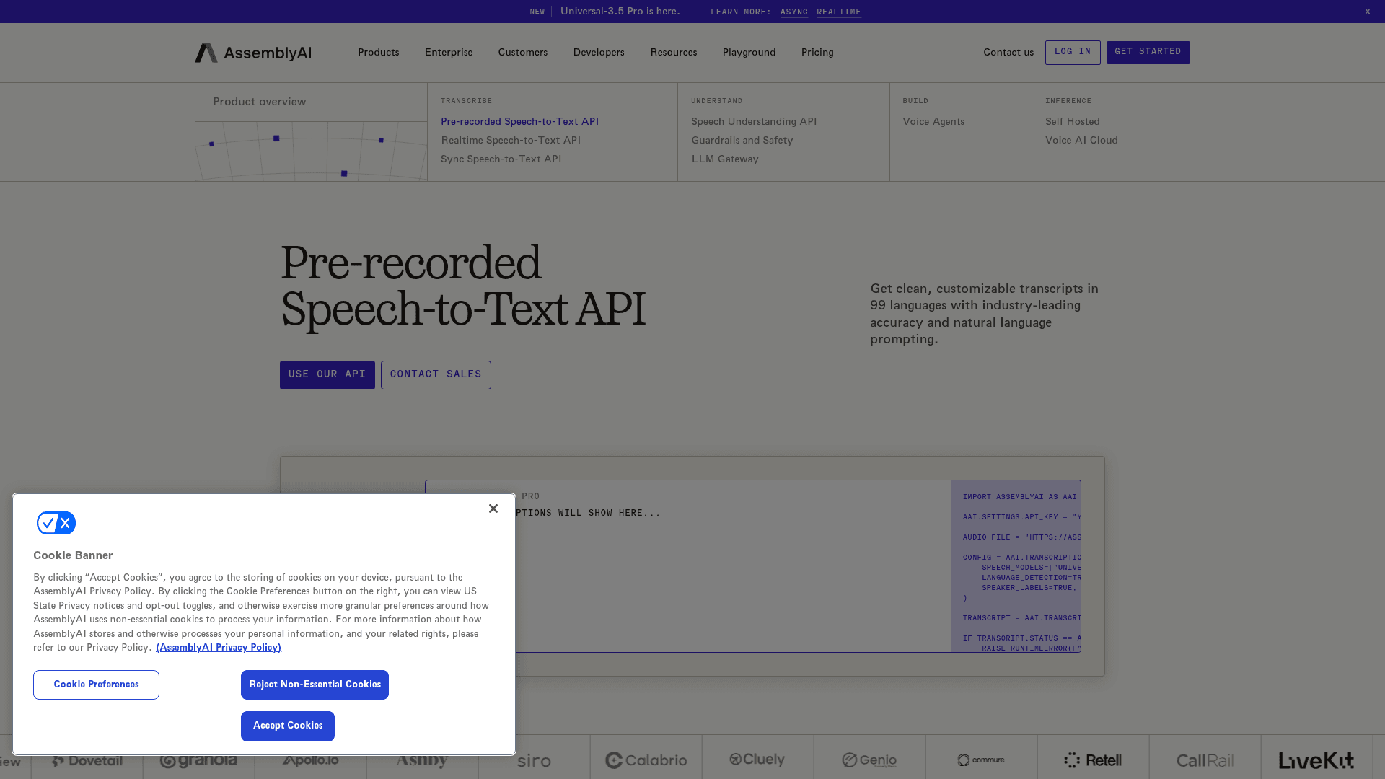Open the Products menu

click(379, 53)
